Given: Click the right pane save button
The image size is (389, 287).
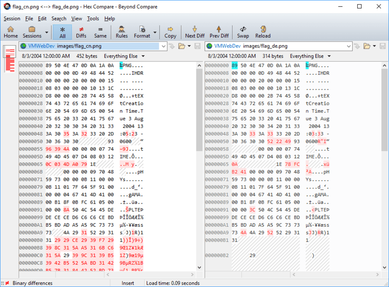Looking at the screenshot, I should (x=383, y=46).
